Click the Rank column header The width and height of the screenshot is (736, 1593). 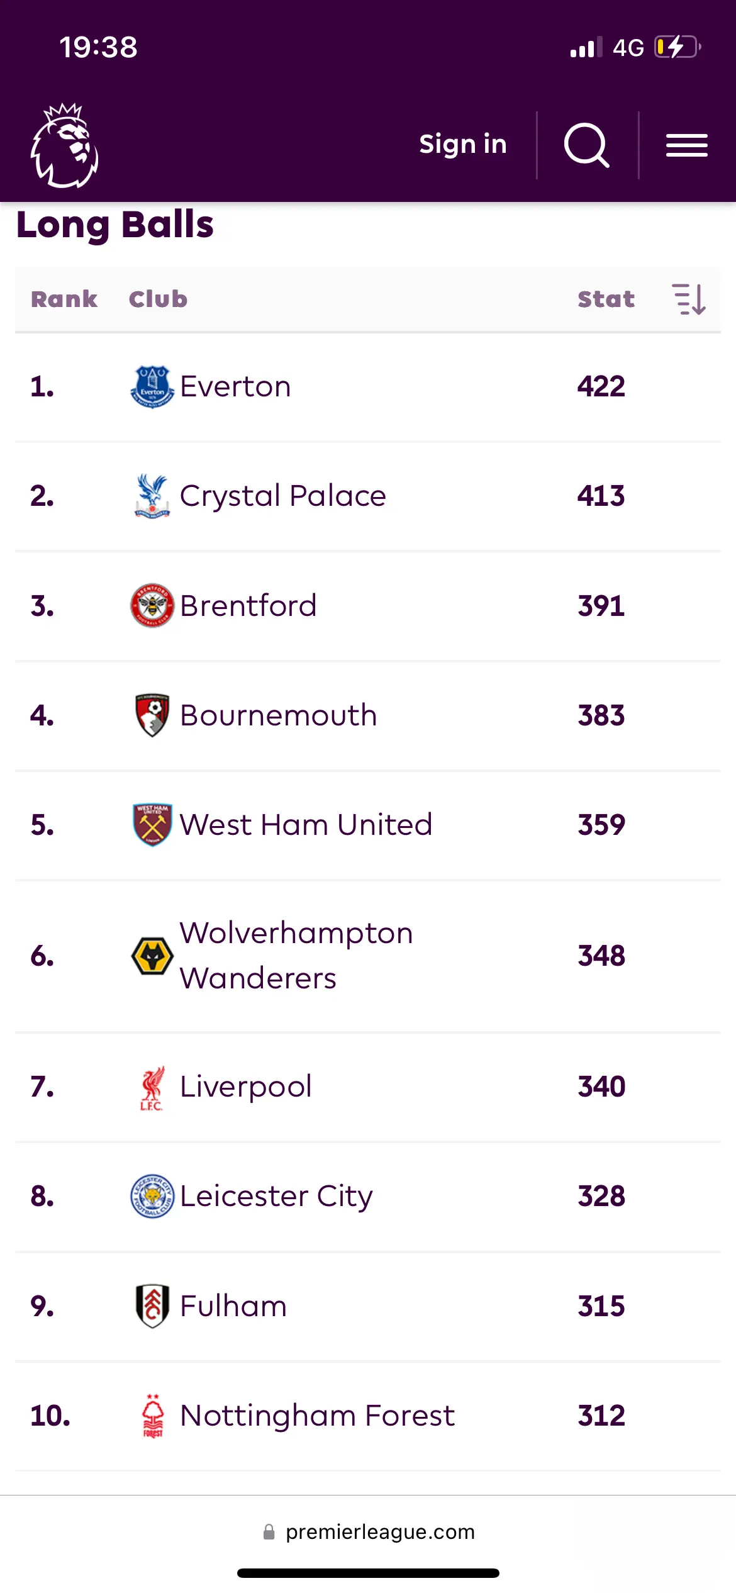tap(64, 299)
